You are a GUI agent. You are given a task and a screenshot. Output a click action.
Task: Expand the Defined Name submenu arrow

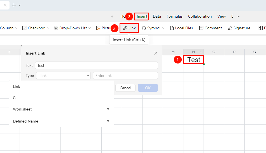coord(108,121)
